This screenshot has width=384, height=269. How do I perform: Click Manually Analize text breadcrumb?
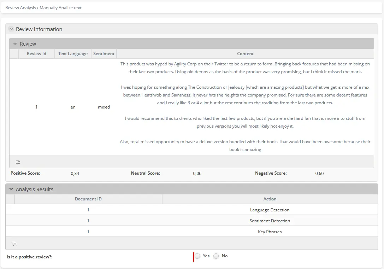pos(60,7)
